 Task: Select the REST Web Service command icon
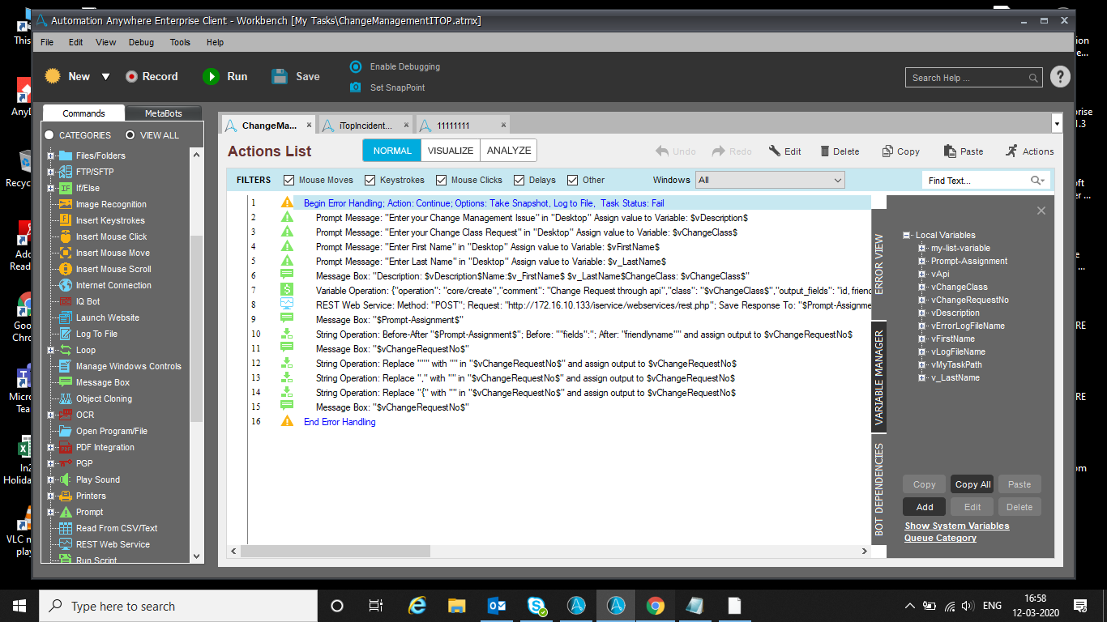(66, 544)
